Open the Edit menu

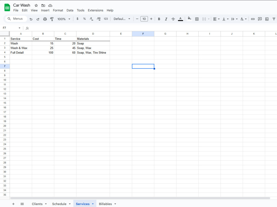25,10
